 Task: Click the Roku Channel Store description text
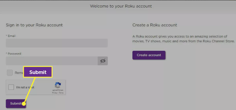(x=184, y=39)
